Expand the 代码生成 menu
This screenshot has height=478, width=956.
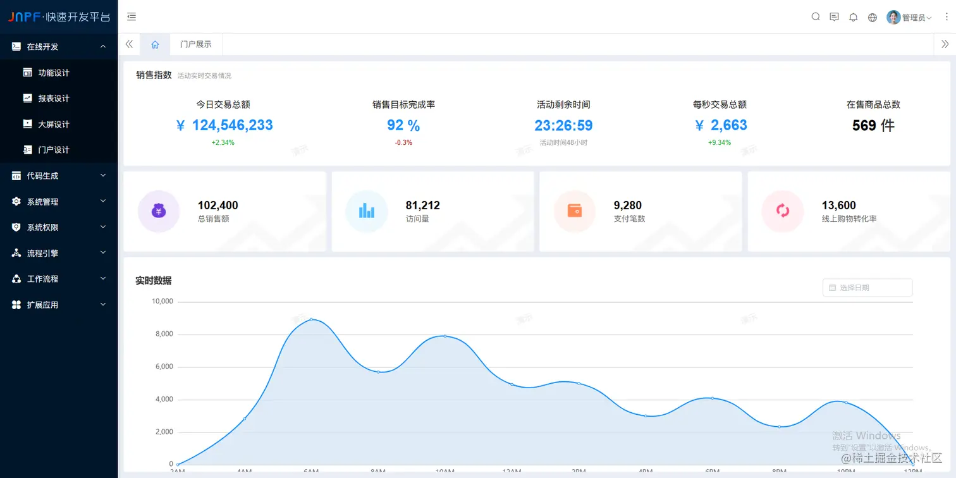pos(59,176)
